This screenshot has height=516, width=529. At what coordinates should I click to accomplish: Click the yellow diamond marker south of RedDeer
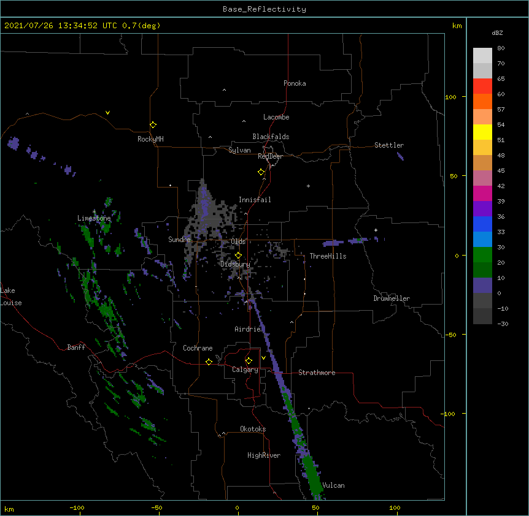261,172
